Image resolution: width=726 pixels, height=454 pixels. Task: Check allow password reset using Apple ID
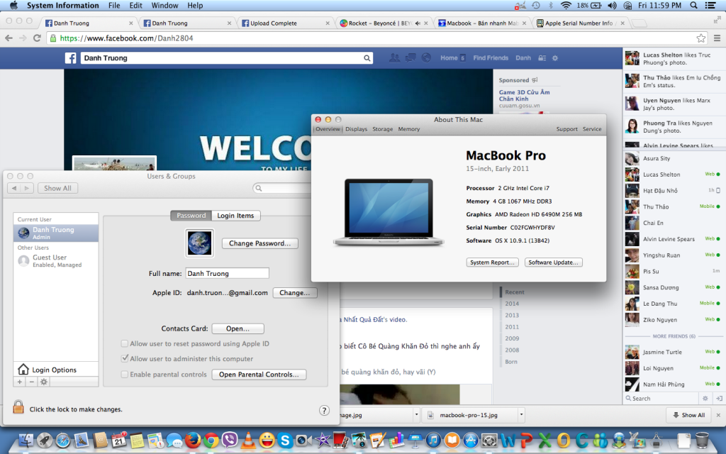point(125,343)
